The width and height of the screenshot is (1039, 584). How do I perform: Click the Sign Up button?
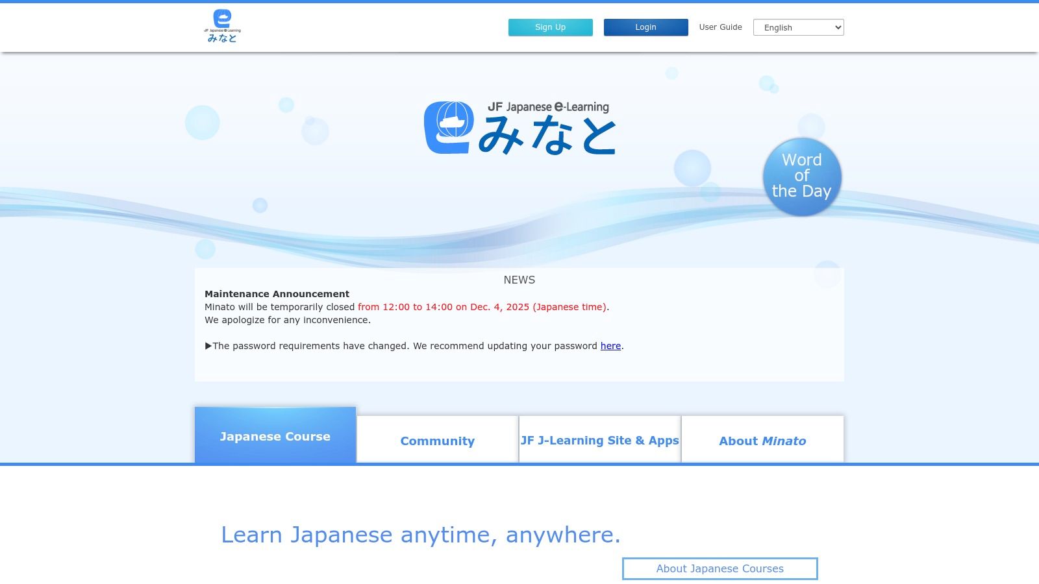point(550,27)
